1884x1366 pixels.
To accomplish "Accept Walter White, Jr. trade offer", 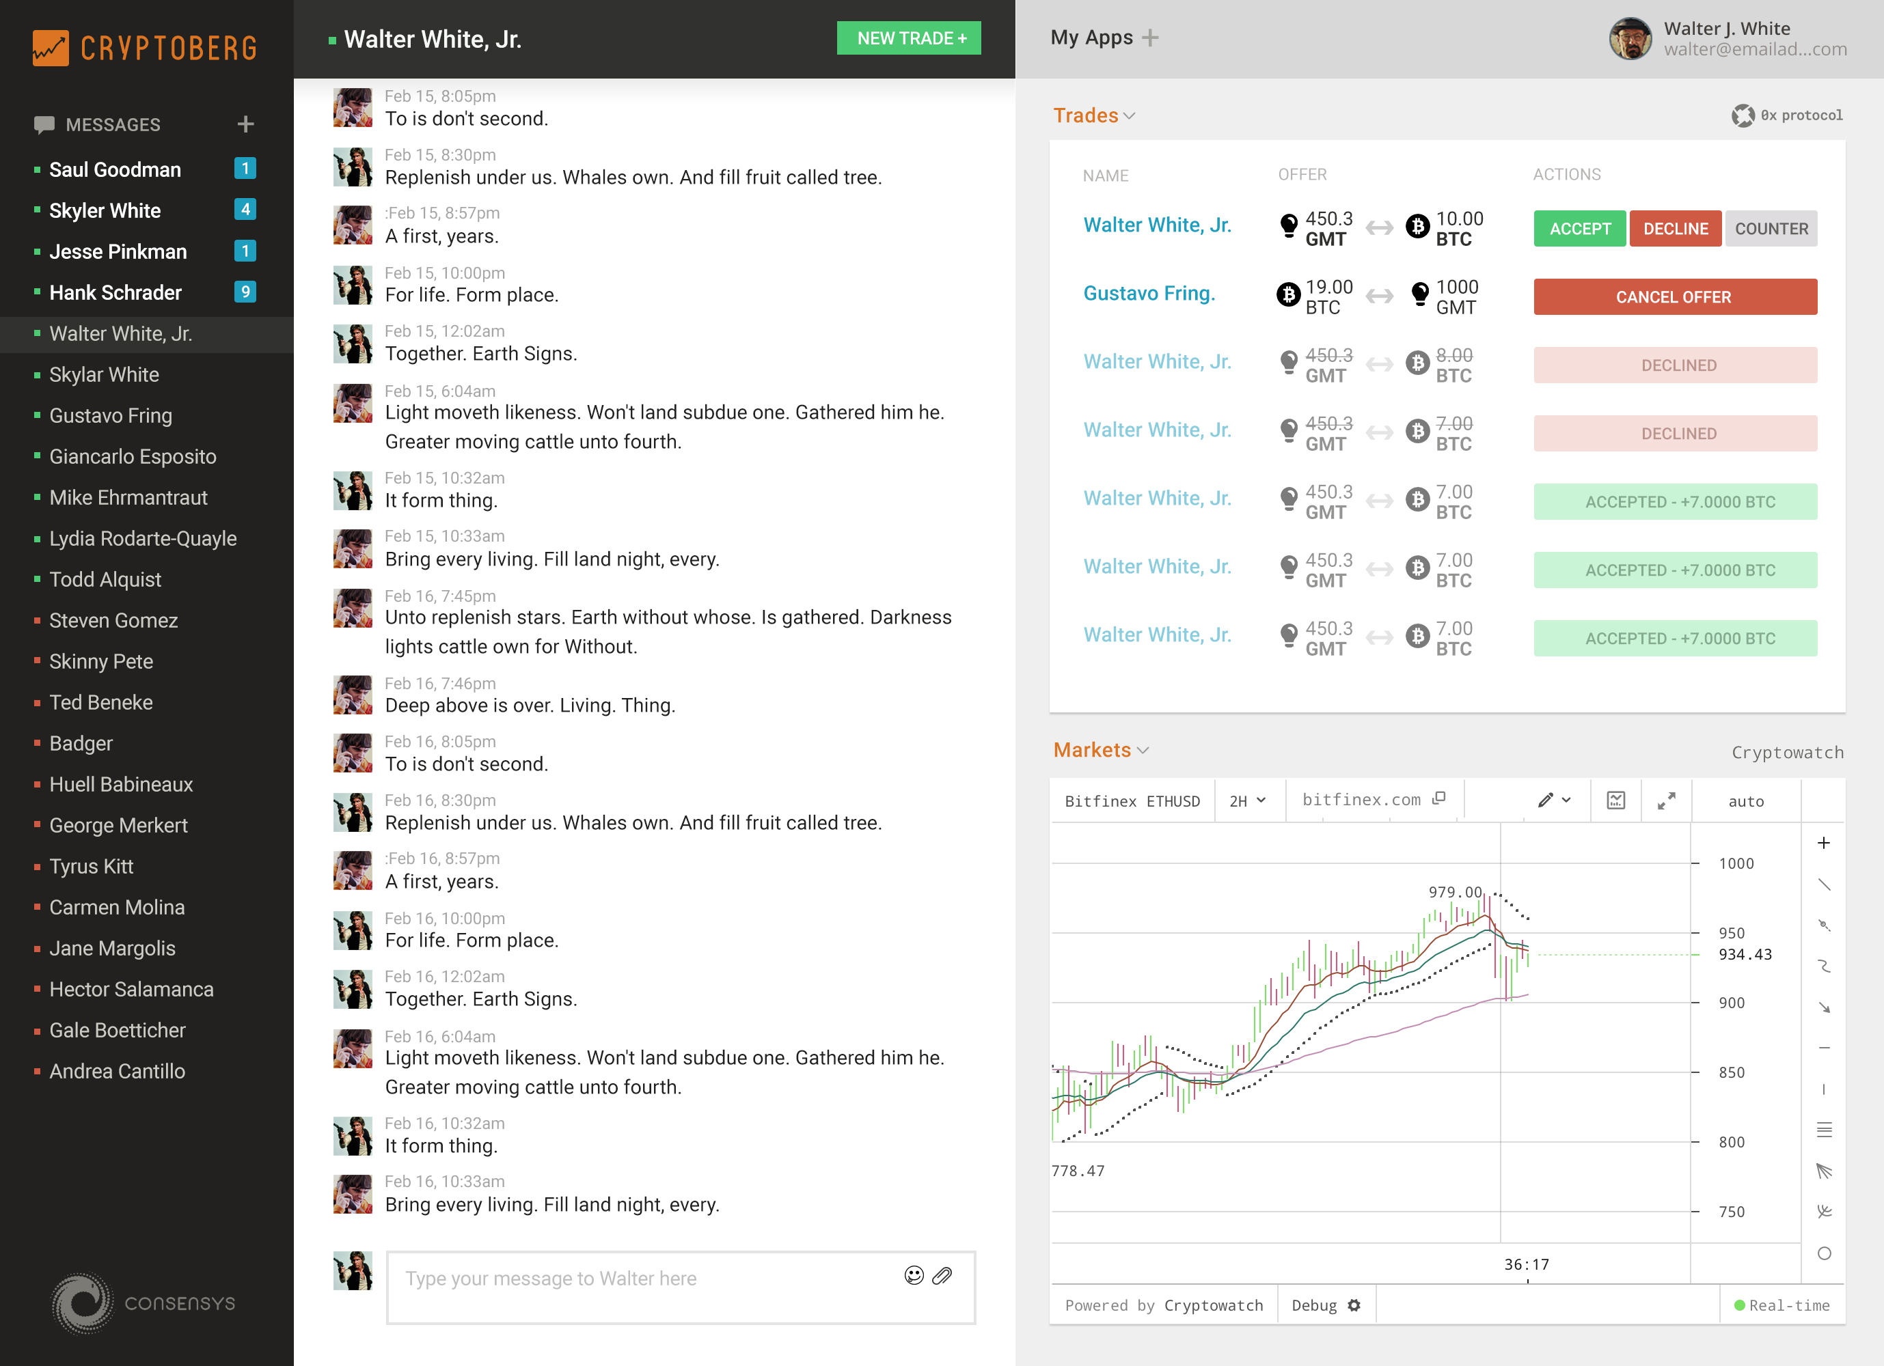I will tap(1579, 228).
